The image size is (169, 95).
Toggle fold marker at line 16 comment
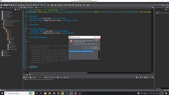[27, 41]
